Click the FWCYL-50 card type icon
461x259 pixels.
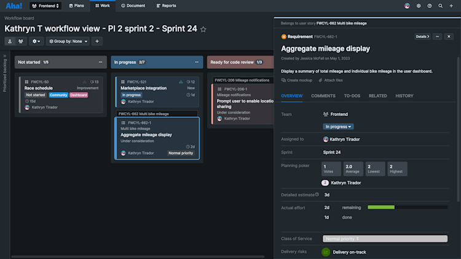click(26, 82)
